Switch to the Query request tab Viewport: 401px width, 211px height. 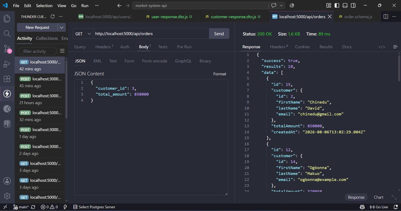pyautogui.click(x=80, y=47)
